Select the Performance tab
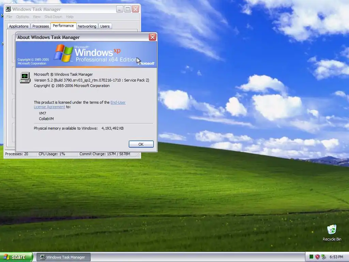Screen dimensions: 349x262 [63, 26]
